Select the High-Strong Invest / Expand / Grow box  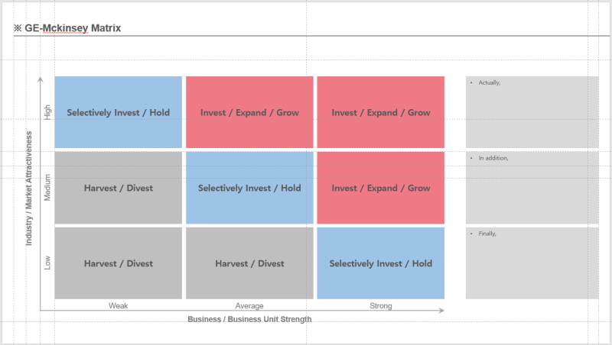(x=380, y=112)
